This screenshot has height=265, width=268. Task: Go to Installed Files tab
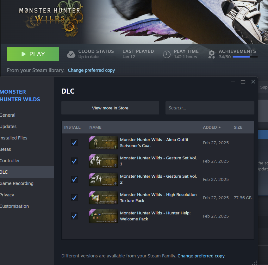(x=27, y=138)
